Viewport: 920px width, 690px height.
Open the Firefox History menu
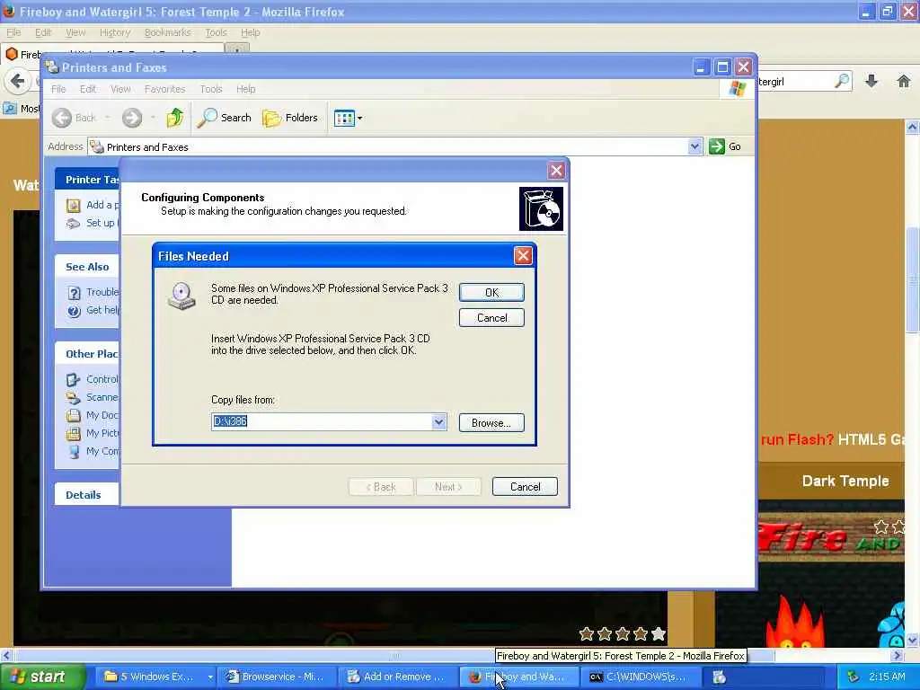tap(114, 32)
